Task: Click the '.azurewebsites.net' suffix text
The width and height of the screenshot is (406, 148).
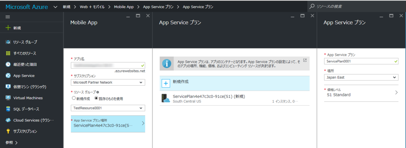Action: pyautogui.click(x=130, y=71)
